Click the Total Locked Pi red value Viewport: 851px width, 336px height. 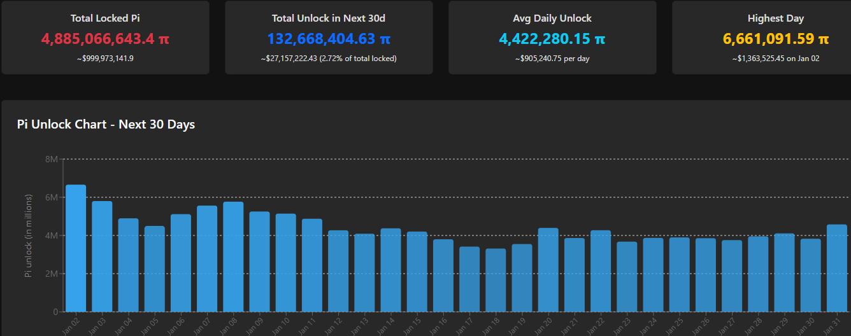(105, 39)
